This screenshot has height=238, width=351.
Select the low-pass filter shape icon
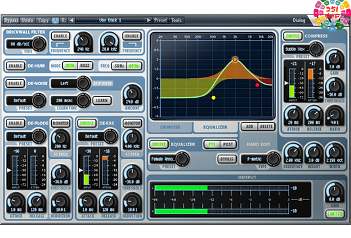132,45
